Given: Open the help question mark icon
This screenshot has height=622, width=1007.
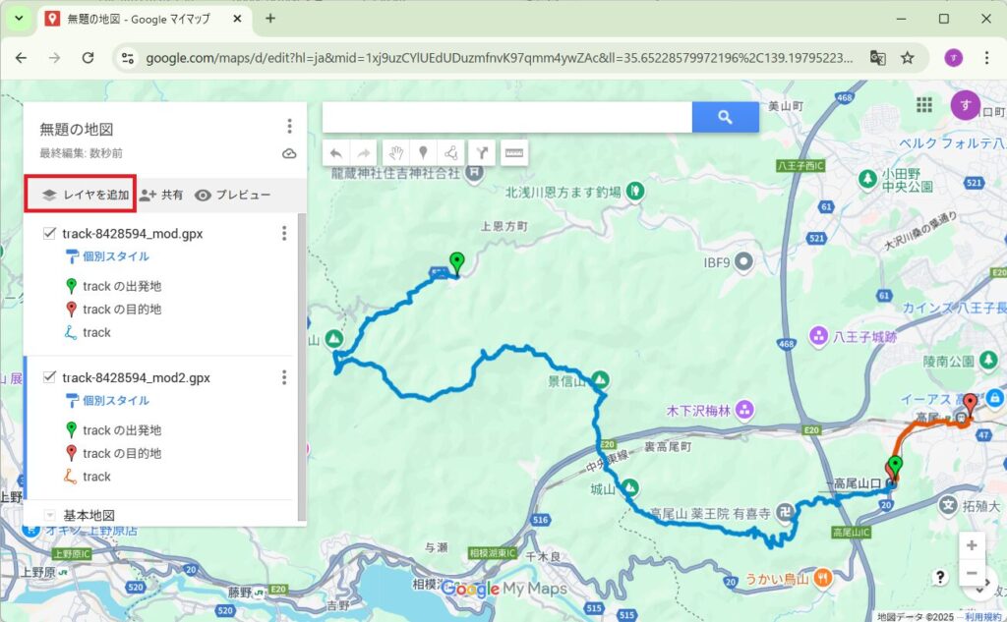Looking at the screenshot, I should (x=940, y=577).
